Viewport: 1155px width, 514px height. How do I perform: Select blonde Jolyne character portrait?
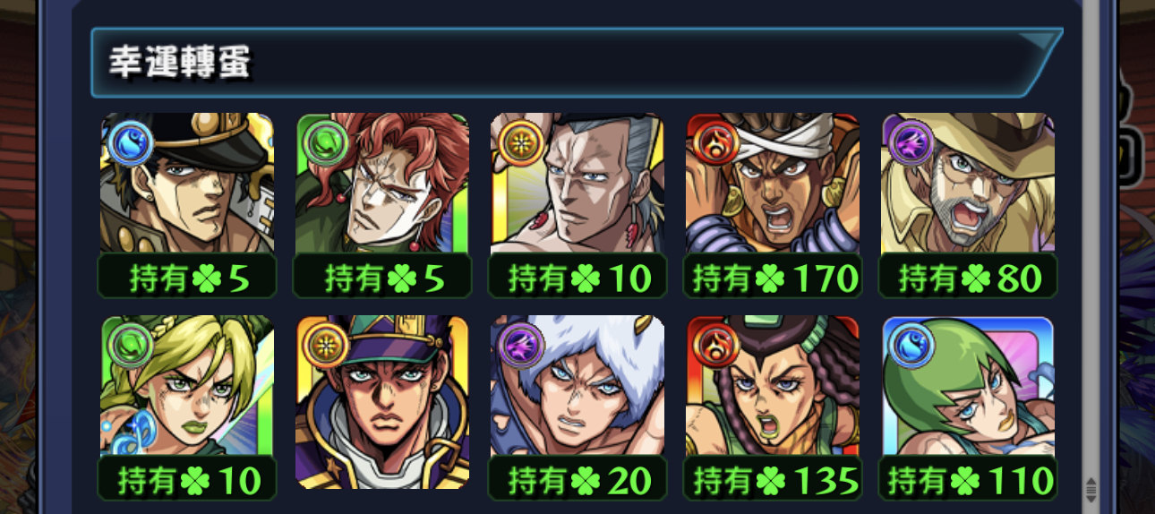(186, 386)
